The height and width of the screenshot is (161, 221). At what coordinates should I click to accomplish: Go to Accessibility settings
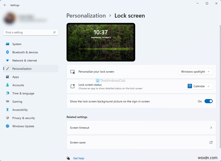pos(31,109)
